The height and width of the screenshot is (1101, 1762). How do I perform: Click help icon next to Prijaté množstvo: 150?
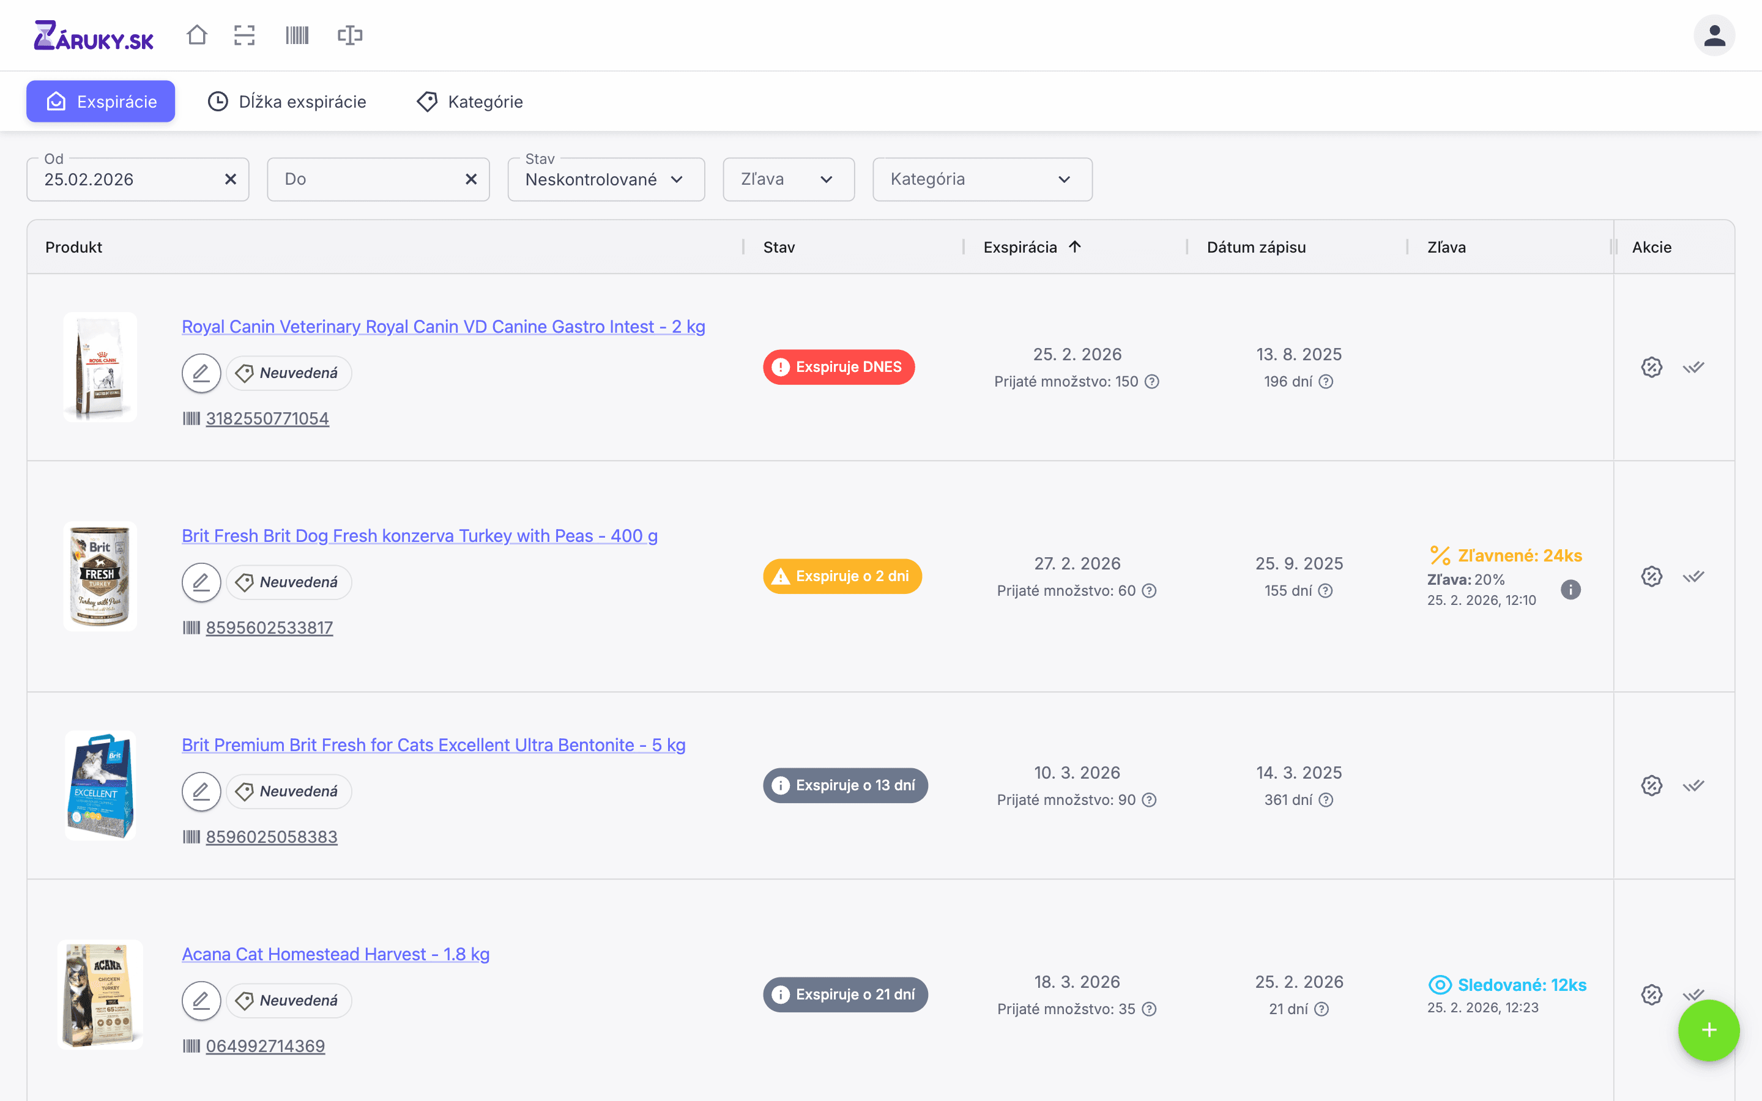click(x=1152, y=382)
